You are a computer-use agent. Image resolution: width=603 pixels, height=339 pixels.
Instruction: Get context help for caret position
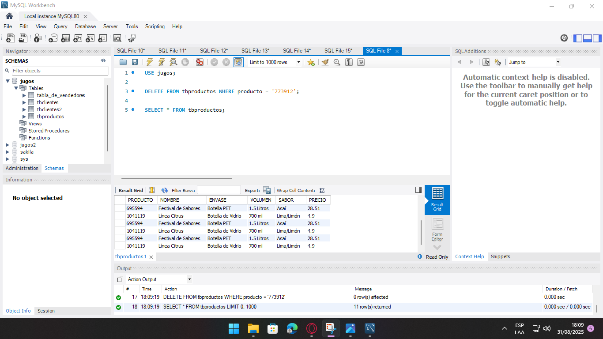(486, 62)
